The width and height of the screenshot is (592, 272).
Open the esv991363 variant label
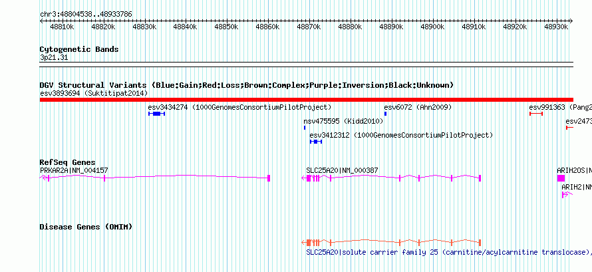pos(560,107)
